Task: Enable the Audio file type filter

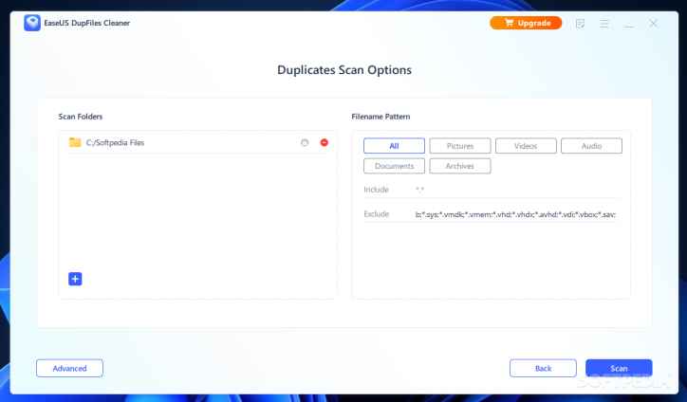Action: click(591, 146)
